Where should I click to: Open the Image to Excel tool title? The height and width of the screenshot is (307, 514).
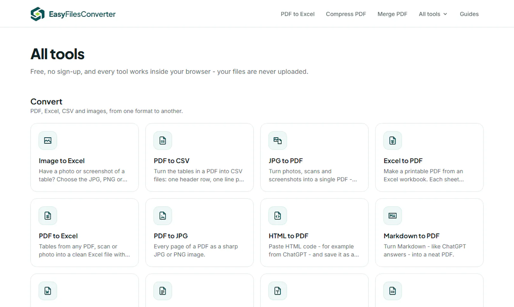point(62,161)
